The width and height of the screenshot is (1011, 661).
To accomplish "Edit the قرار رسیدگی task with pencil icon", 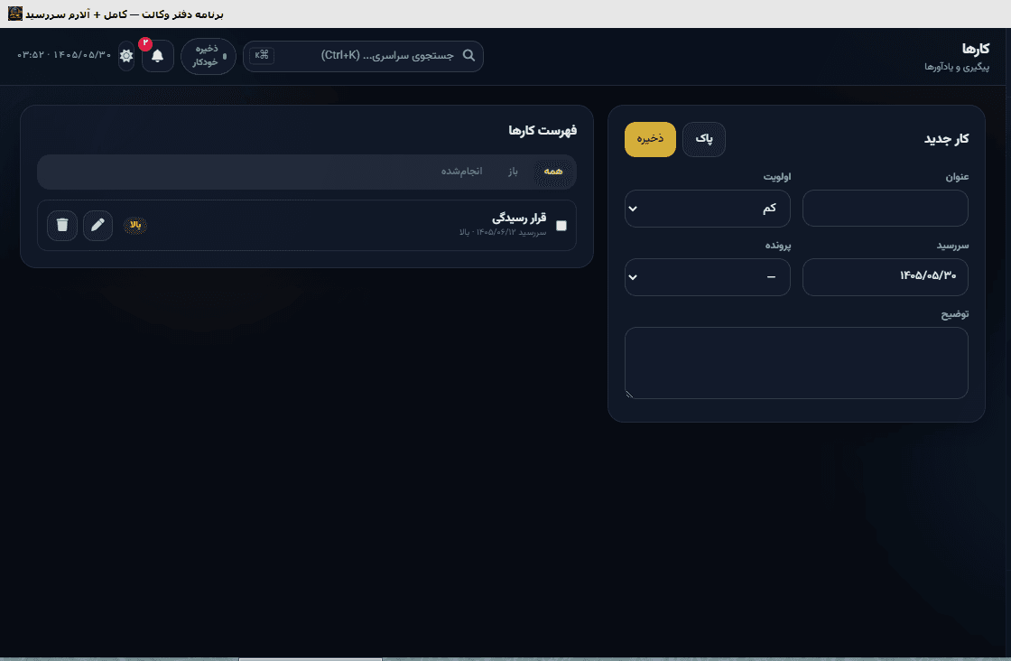I will 98,225.
